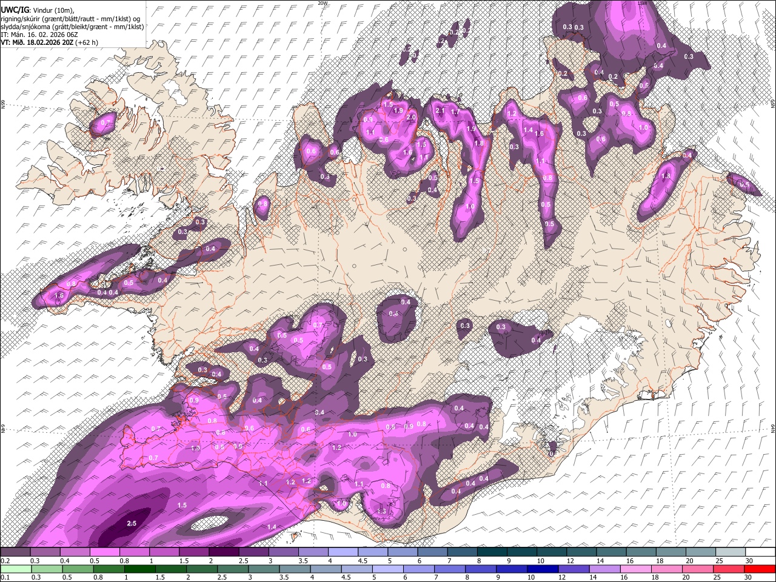Image resolution: width=776 pixels, height=582 pixels.
Task: Click the darkest green lower legend swatch labeled 1
Action: [139, 569]
